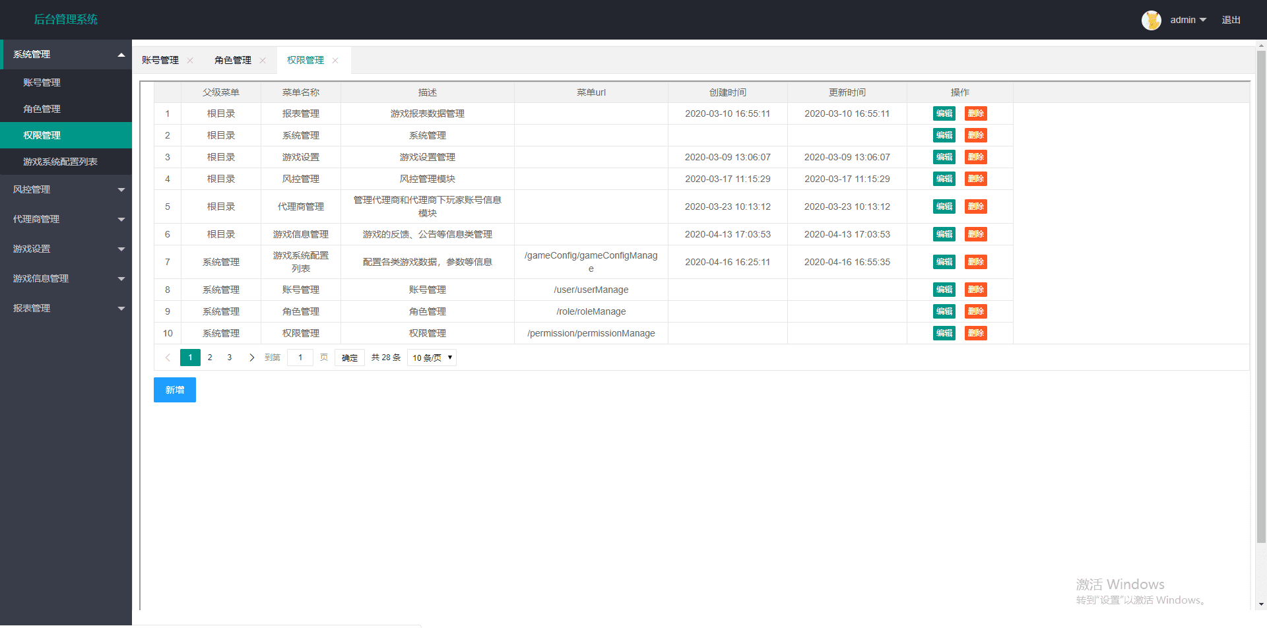Close the 账号管理 tab
The width and height of the screenshot is (1267, 628).
(x=190, y=61)
